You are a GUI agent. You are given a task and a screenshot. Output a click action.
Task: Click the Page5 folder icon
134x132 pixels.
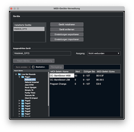click(23, 109)
